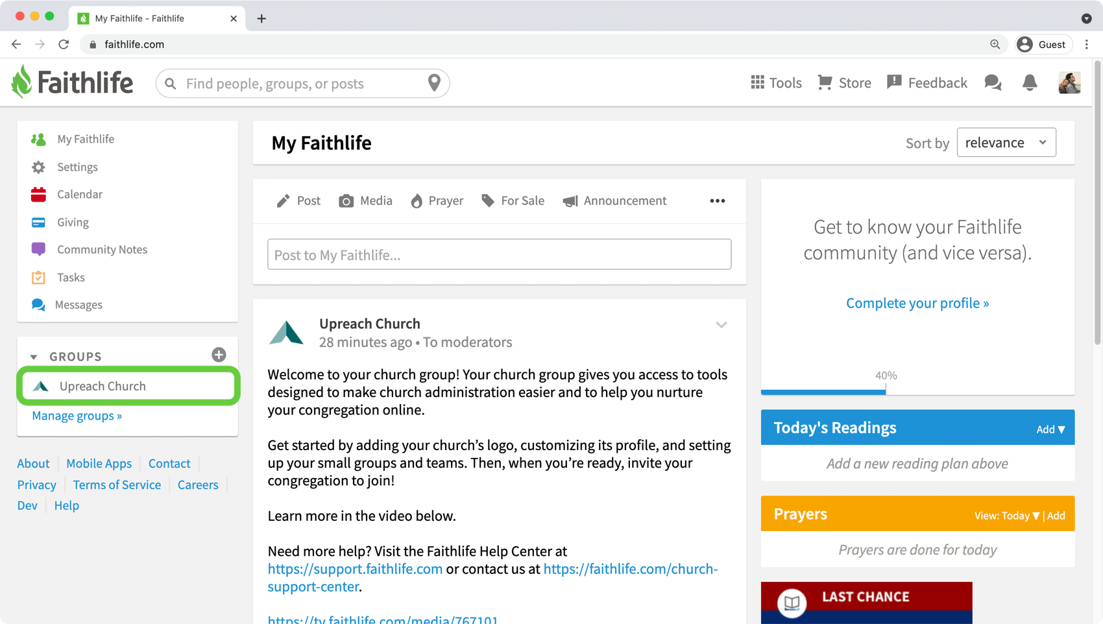1103x624 pixels.
Task: Collapse the GROUPS section triangle
Action: 34,357
